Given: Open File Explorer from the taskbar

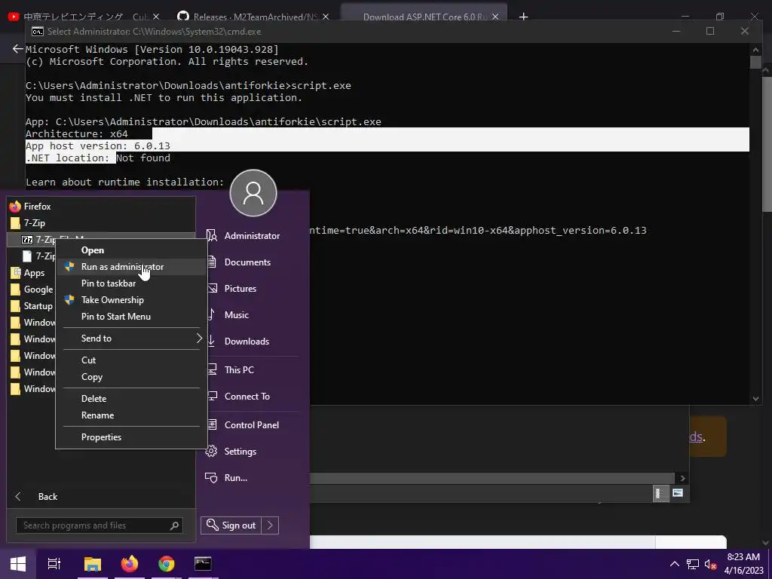Looking at the screenshot, I should tap(92, 564).
